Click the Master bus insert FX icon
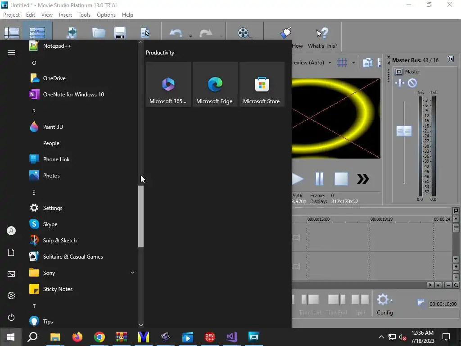Screen dimensions: 461x346 point(400,83)
